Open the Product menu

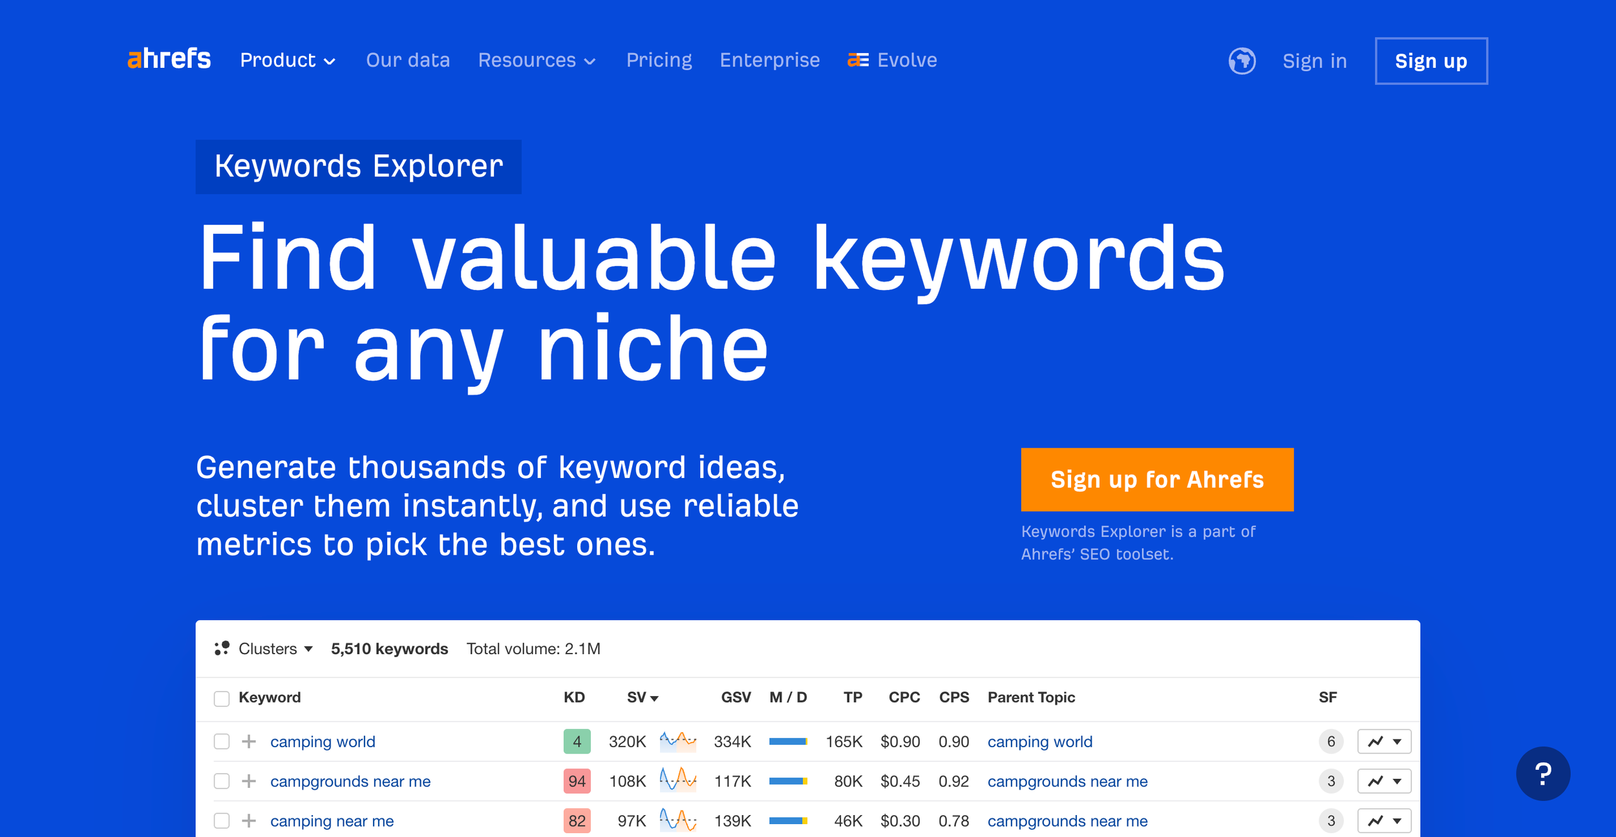pos(288,60)
